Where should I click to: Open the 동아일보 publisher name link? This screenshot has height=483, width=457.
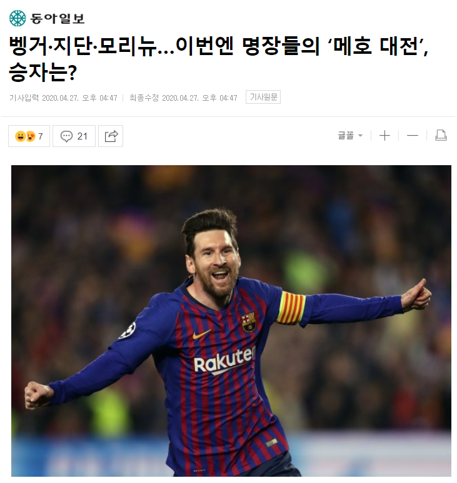coord(57,19)
